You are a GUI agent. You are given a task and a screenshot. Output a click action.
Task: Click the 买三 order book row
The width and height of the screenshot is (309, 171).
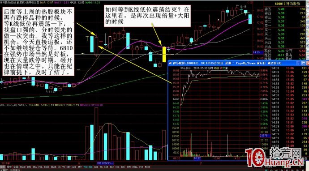click(x=285, y=38)
